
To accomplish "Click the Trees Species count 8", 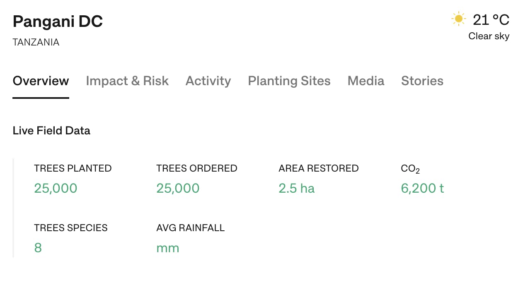I will pyautogui.click(x=38, y=248).
